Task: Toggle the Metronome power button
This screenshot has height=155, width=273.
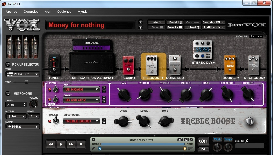Action: click(8, 93)
